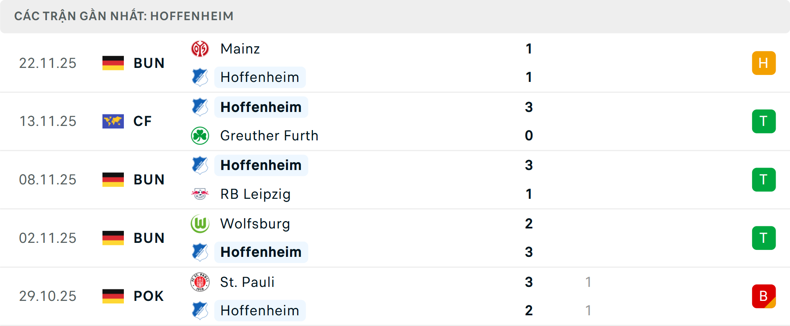Image resolution: width=790 pixels, height=326 pixels.
Task: Click the CÁC TRẬN GẦN NHẤT: HOFFENHEIM header
Action: coord(124,16)
